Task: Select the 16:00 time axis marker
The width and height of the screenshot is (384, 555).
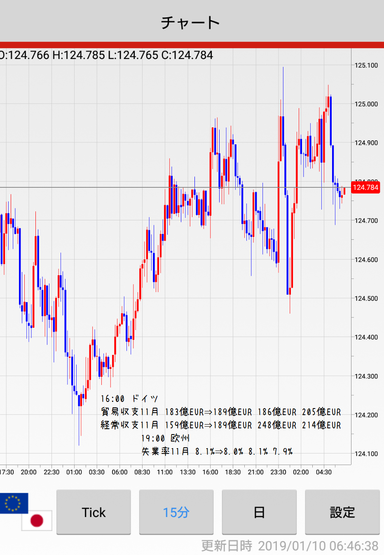Action: [210, 472]
